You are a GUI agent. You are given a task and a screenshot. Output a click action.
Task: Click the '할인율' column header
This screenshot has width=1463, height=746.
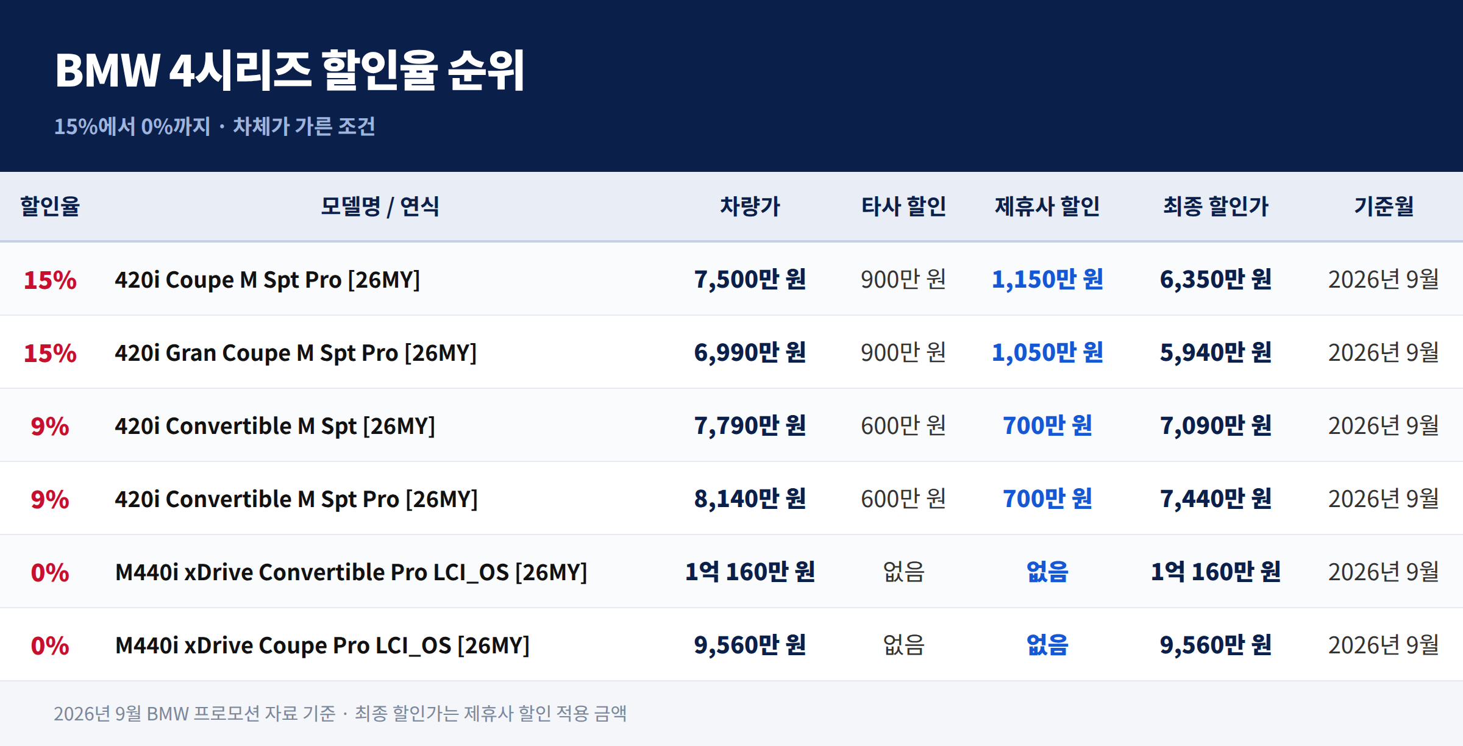coord(50,206)
